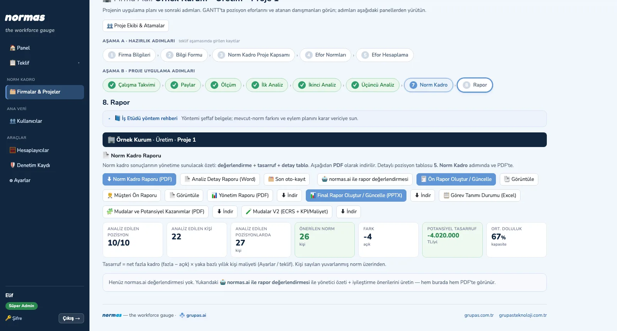Image resolution: width=617 pixels, height=331 pixels.
Task: Open Mudalar ve Potansiyel Kazanımlar (PDF)
Action: tap(156, 212)
